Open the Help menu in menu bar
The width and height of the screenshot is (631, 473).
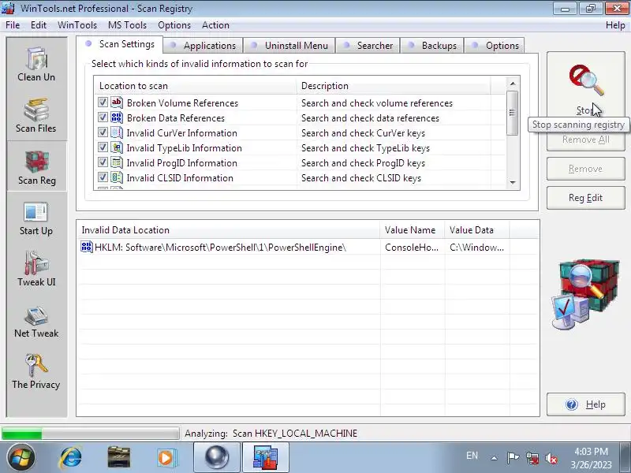point(615,25)
